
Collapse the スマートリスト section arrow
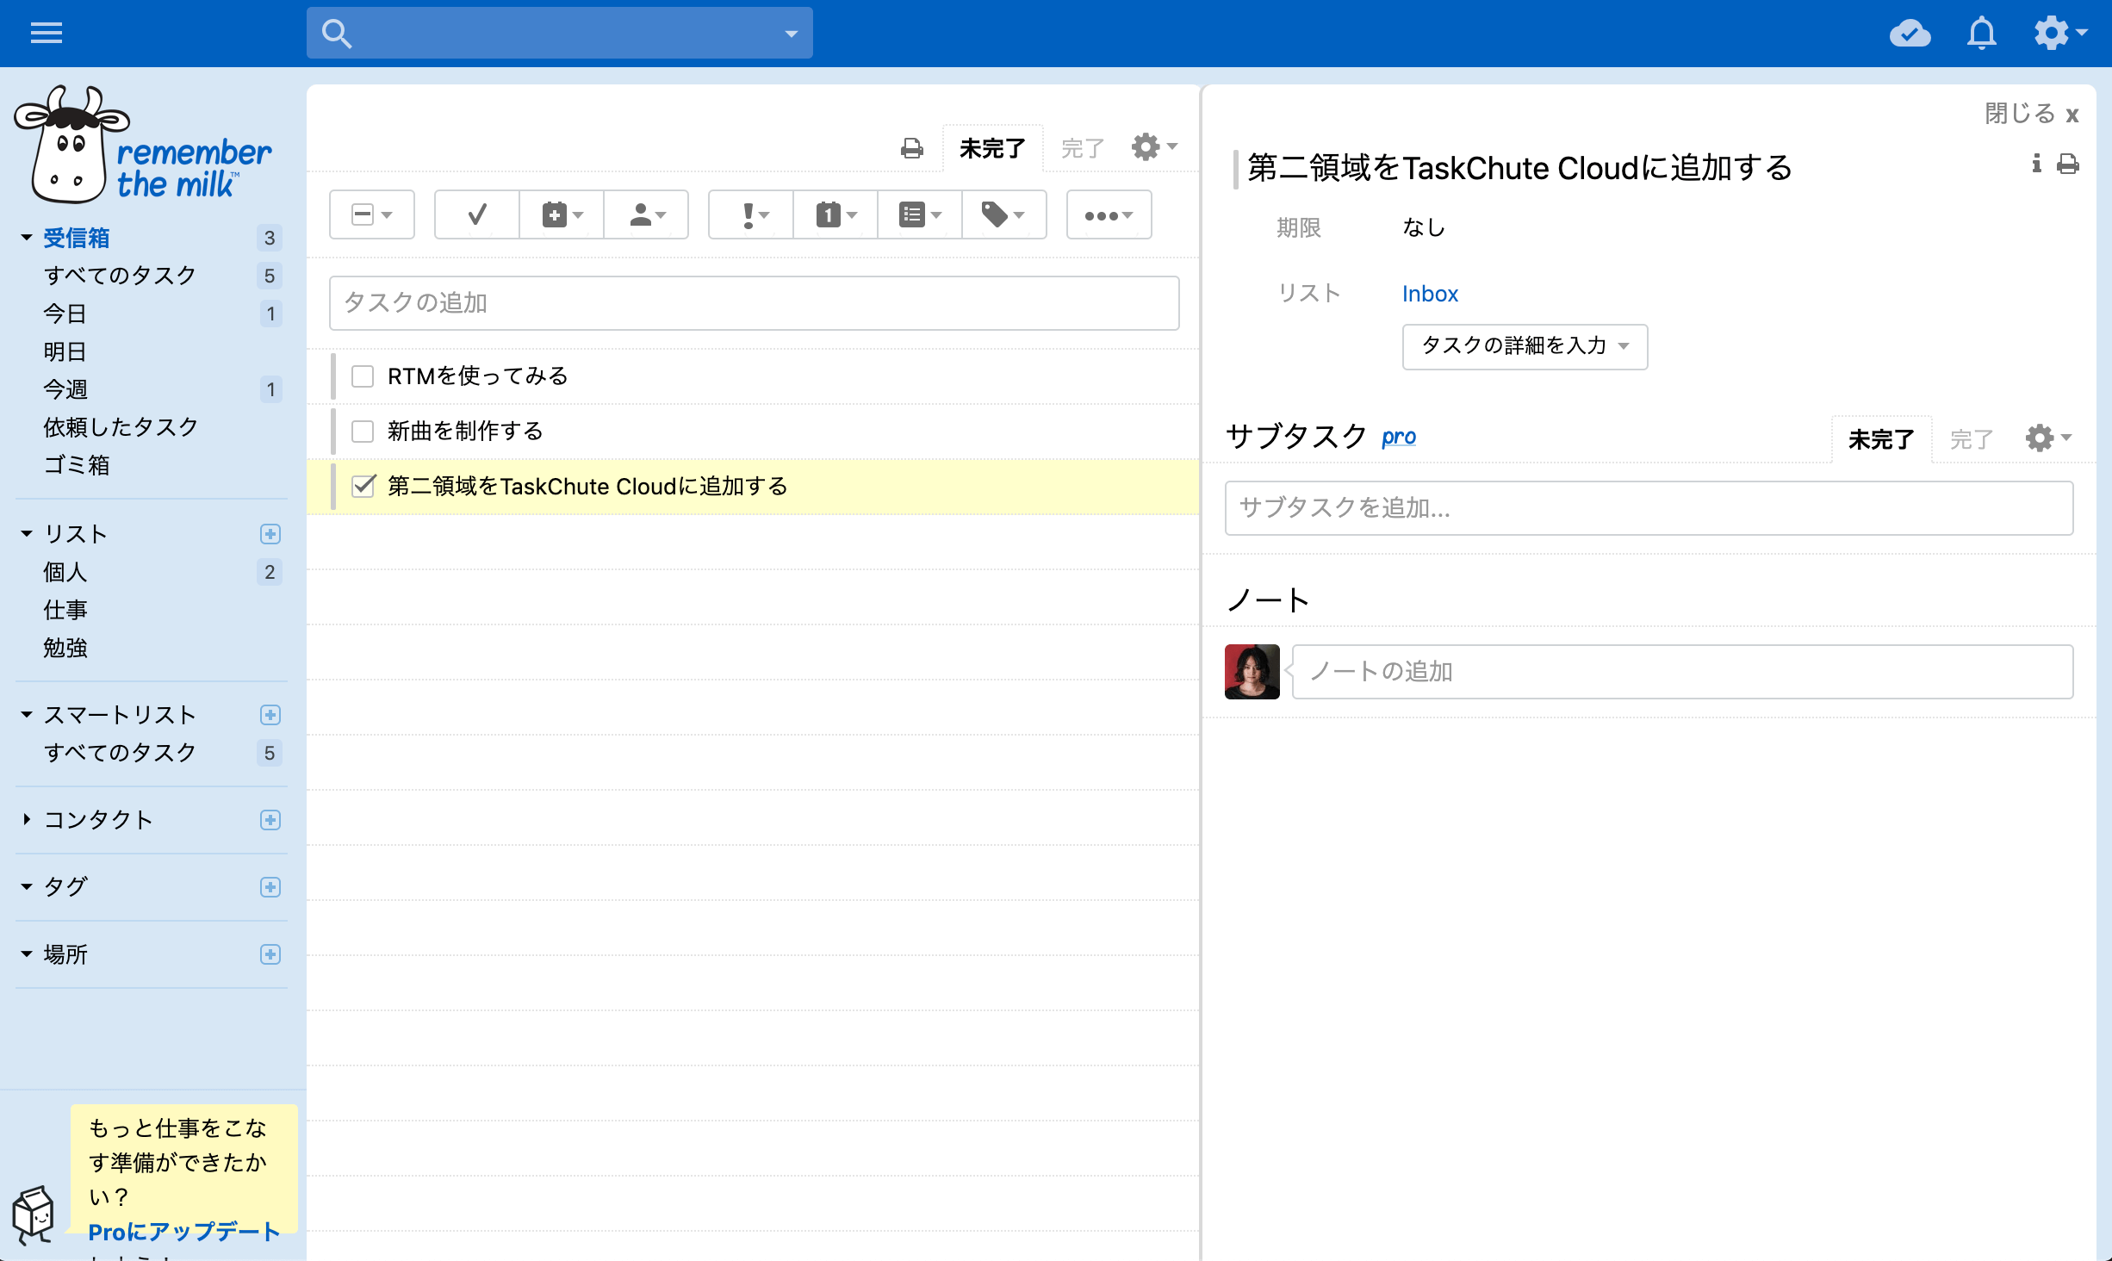[x=27, y=715]
